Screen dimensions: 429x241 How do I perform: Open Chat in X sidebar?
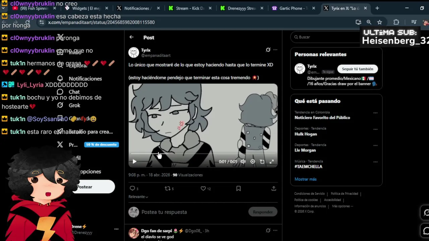tap(69, 92)
